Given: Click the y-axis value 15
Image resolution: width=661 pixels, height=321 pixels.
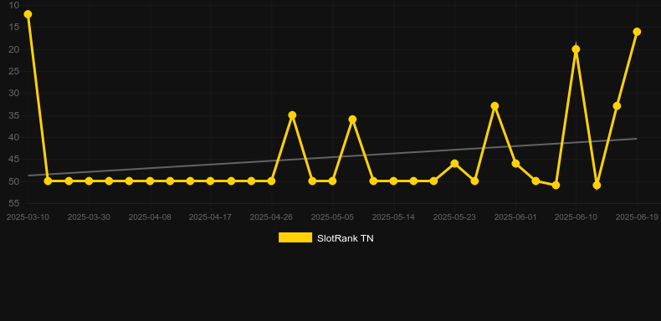Looking at the screenshot, I should 14,28.
